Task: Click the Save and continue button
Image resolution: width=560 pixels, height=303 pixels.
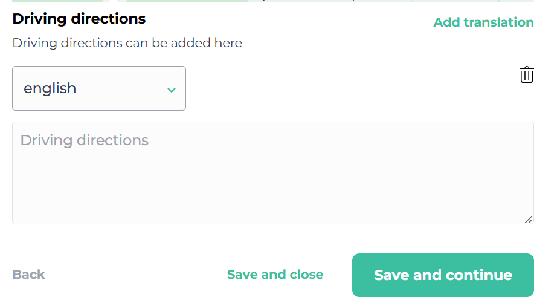Action: [x=443, y=275]
